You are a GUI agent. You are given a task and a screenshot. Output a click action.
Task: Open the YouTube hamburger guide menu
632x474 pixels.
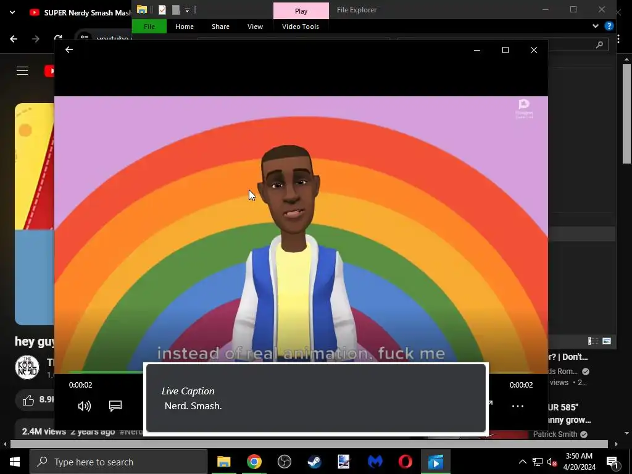click(22, 71)
